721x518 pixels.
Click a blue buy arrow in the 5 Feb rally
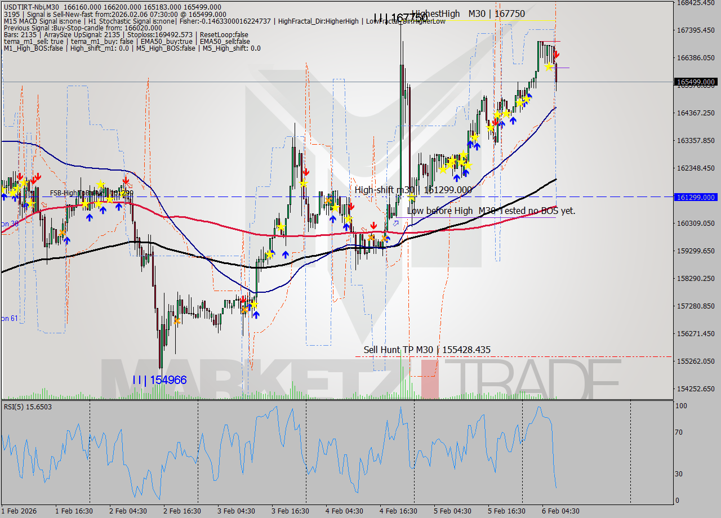(513, 120)
